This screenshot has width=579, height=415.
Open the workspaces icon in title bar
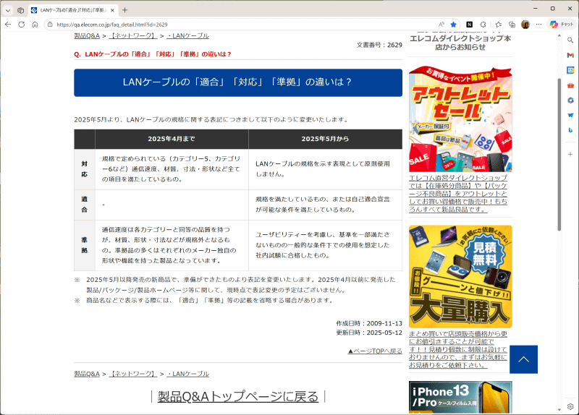21,10
